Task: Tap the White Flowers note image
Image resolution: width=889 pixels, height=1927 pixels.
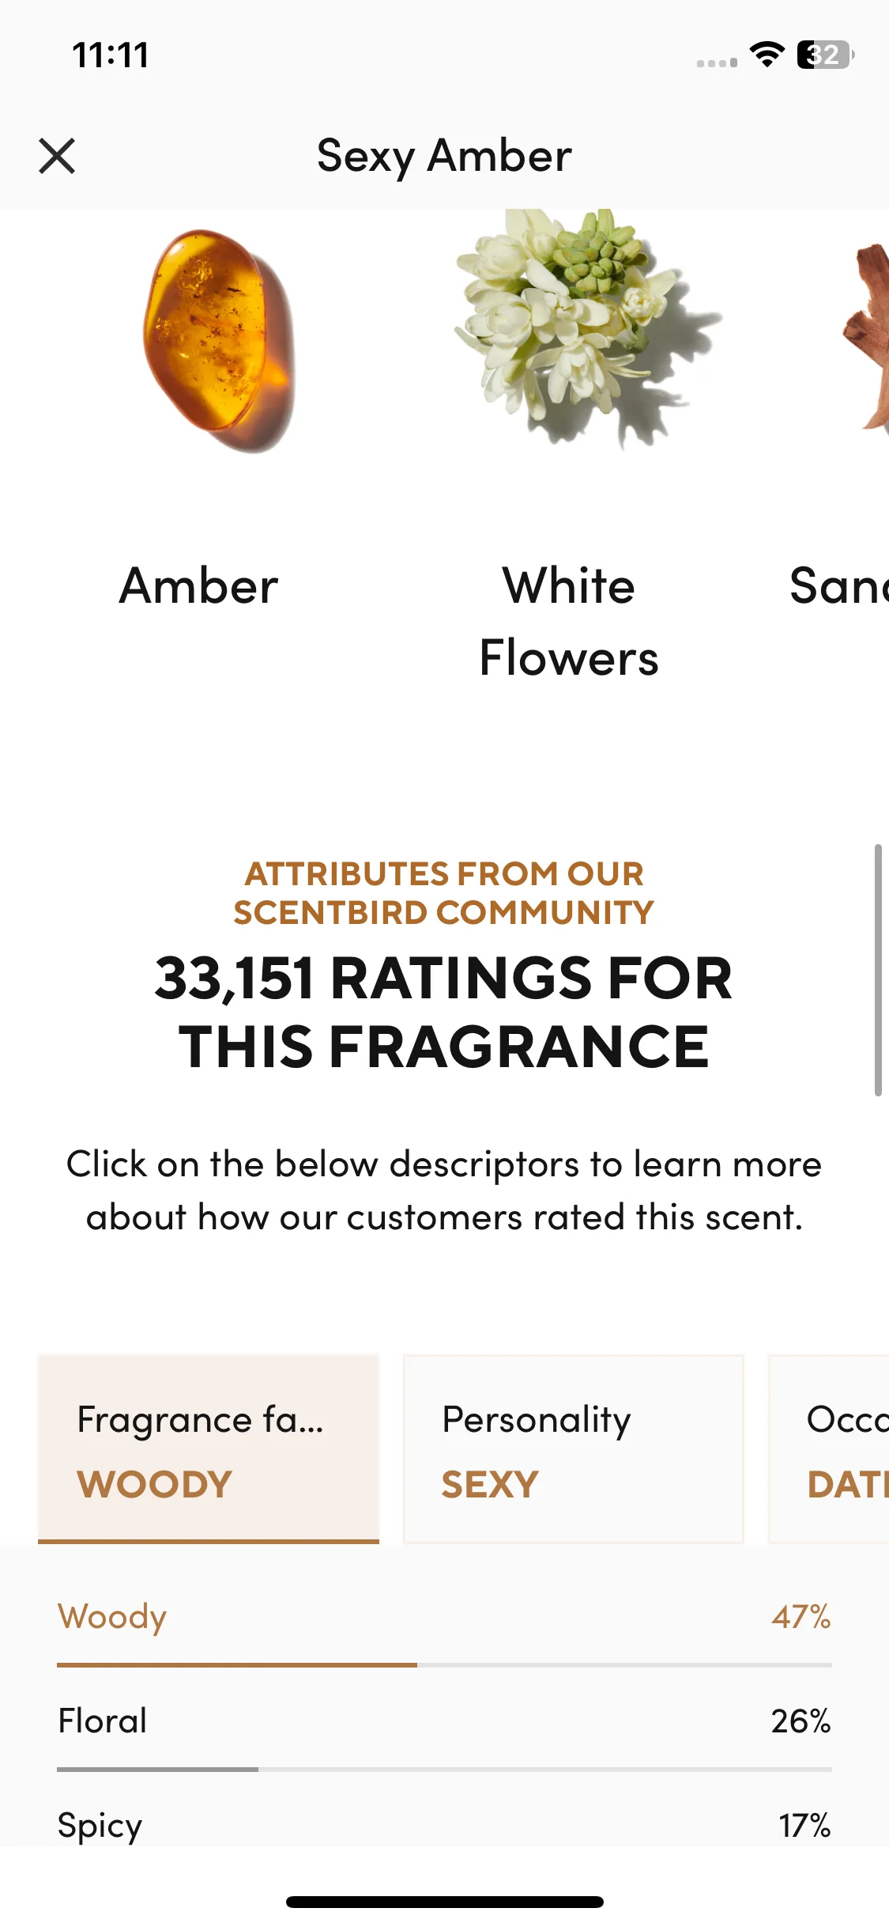Action: coord(586,328)
